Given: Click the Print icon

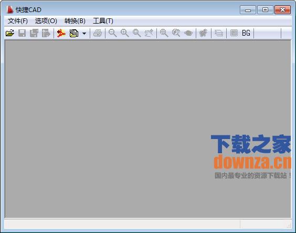Looking at the screenshot, I should tap(98, 33).
